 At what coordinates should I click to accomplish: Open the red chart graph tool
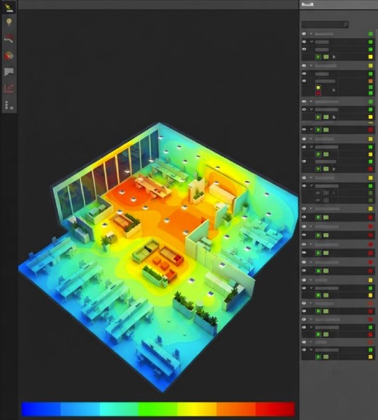[x=9, y=88]
